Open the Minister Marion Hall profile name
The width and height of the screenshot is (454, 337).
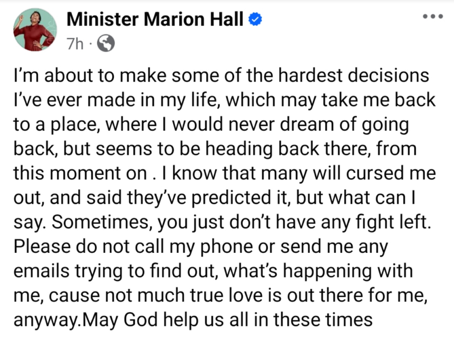[155, 19]
